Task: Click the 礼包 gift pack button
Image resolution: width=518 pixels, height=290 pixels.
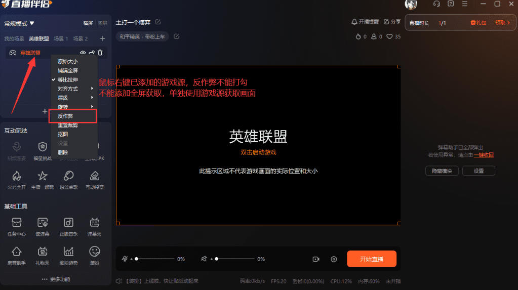Action: (x=478, y=22)
